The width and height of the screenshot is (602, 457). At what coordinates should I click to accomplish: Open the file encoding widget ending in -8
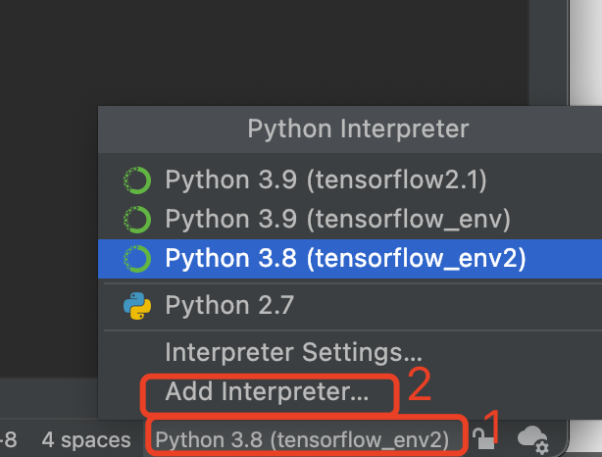(9, 439)
